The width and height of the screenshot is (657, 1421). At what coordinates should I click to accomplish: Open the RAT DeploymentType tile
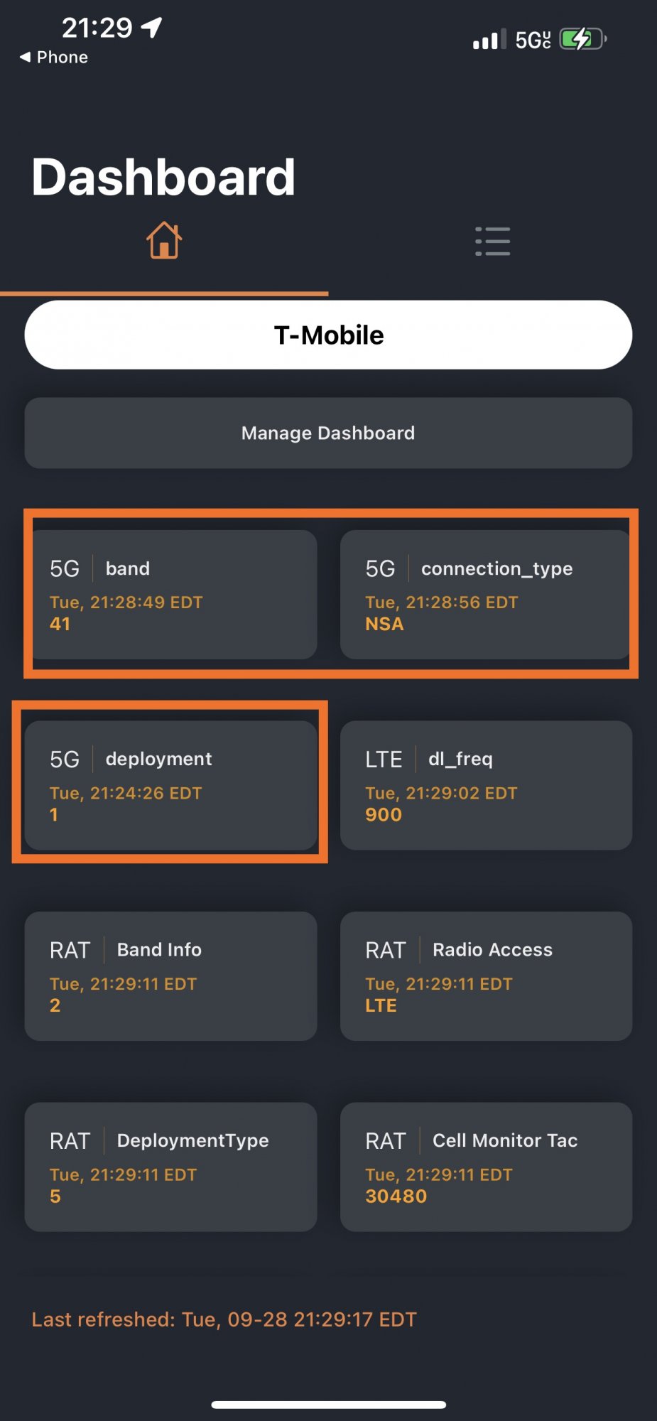point(171,1167)
